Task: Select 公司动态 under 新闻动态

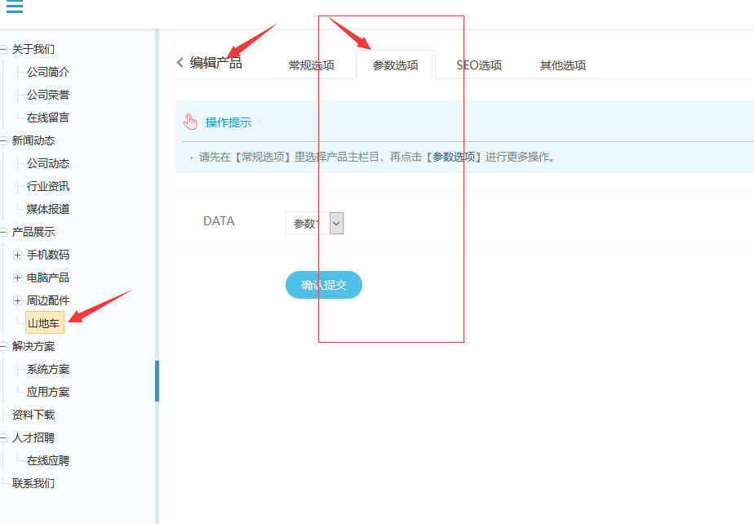Action: coord(45,163)
